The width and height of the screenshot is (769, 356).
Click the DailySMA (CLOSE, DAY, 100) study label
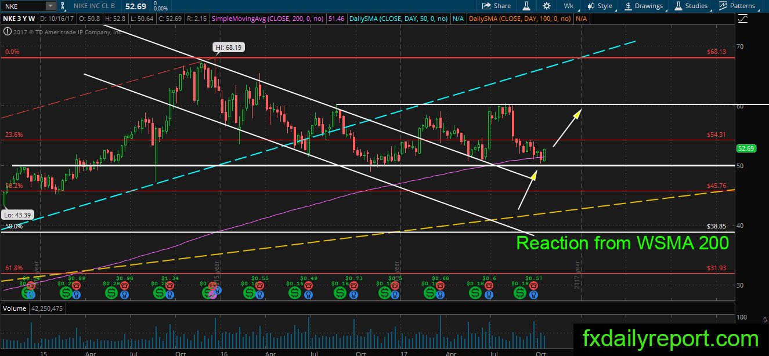pyautogui.click(x=521, y=19)
